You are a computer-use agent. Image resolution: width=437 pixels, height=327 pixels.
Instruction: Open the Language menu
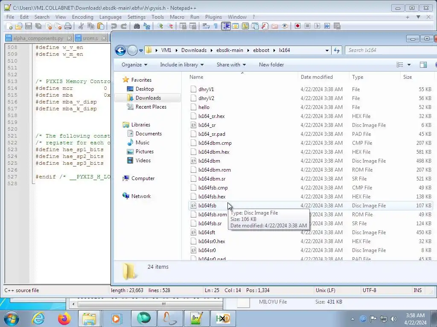click(x=111, y=17)
